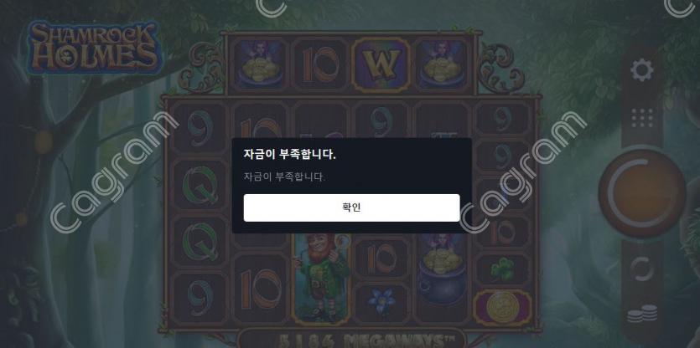Open the coin stack bet icon

coord(642,314)
